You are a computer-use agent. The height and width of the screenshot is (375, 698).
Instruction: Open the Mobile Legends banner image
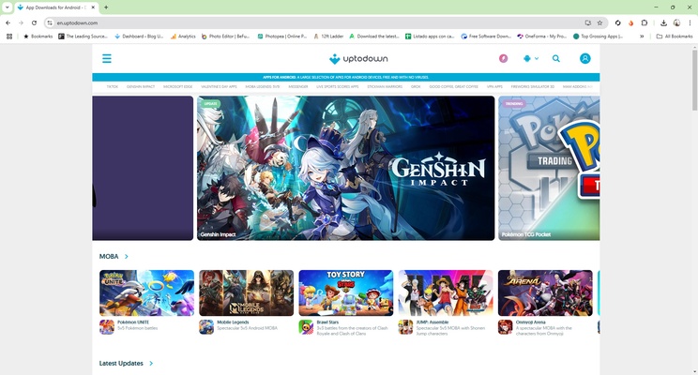click(x=247, y=293)
